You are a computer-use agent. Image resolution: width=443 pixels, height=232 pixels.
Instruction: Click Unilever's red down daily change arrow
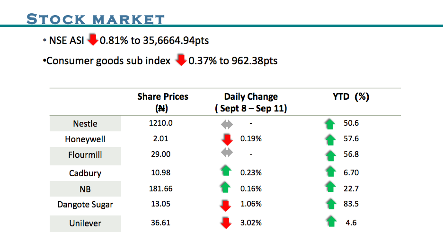tap(227, 223)
